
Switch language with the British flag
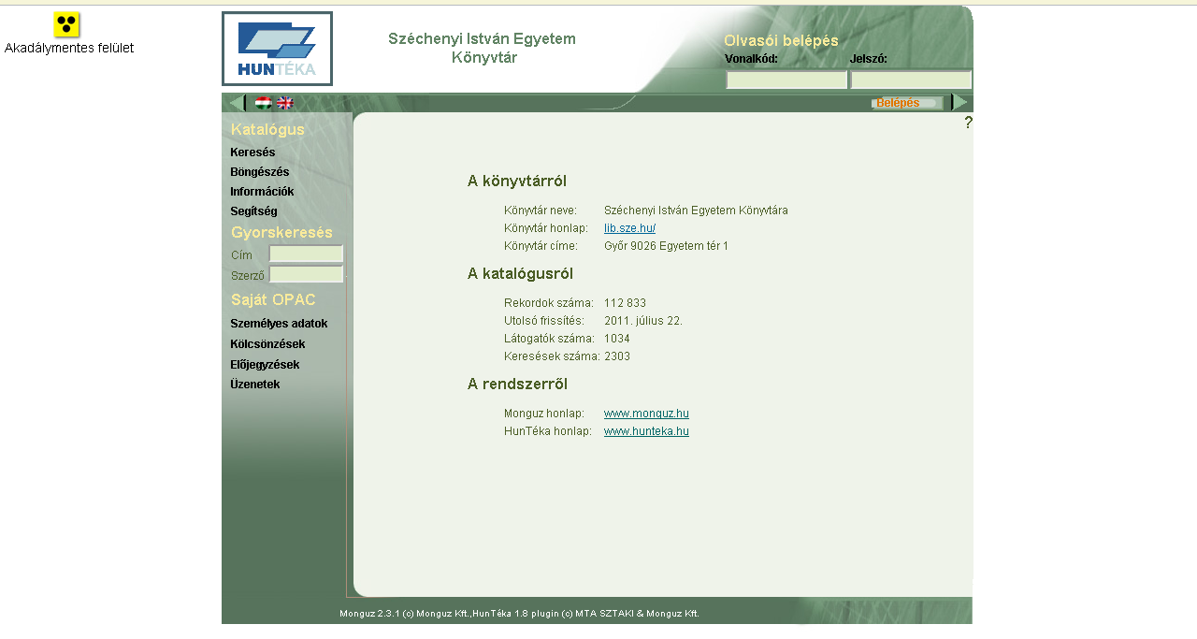pos(285,103)
